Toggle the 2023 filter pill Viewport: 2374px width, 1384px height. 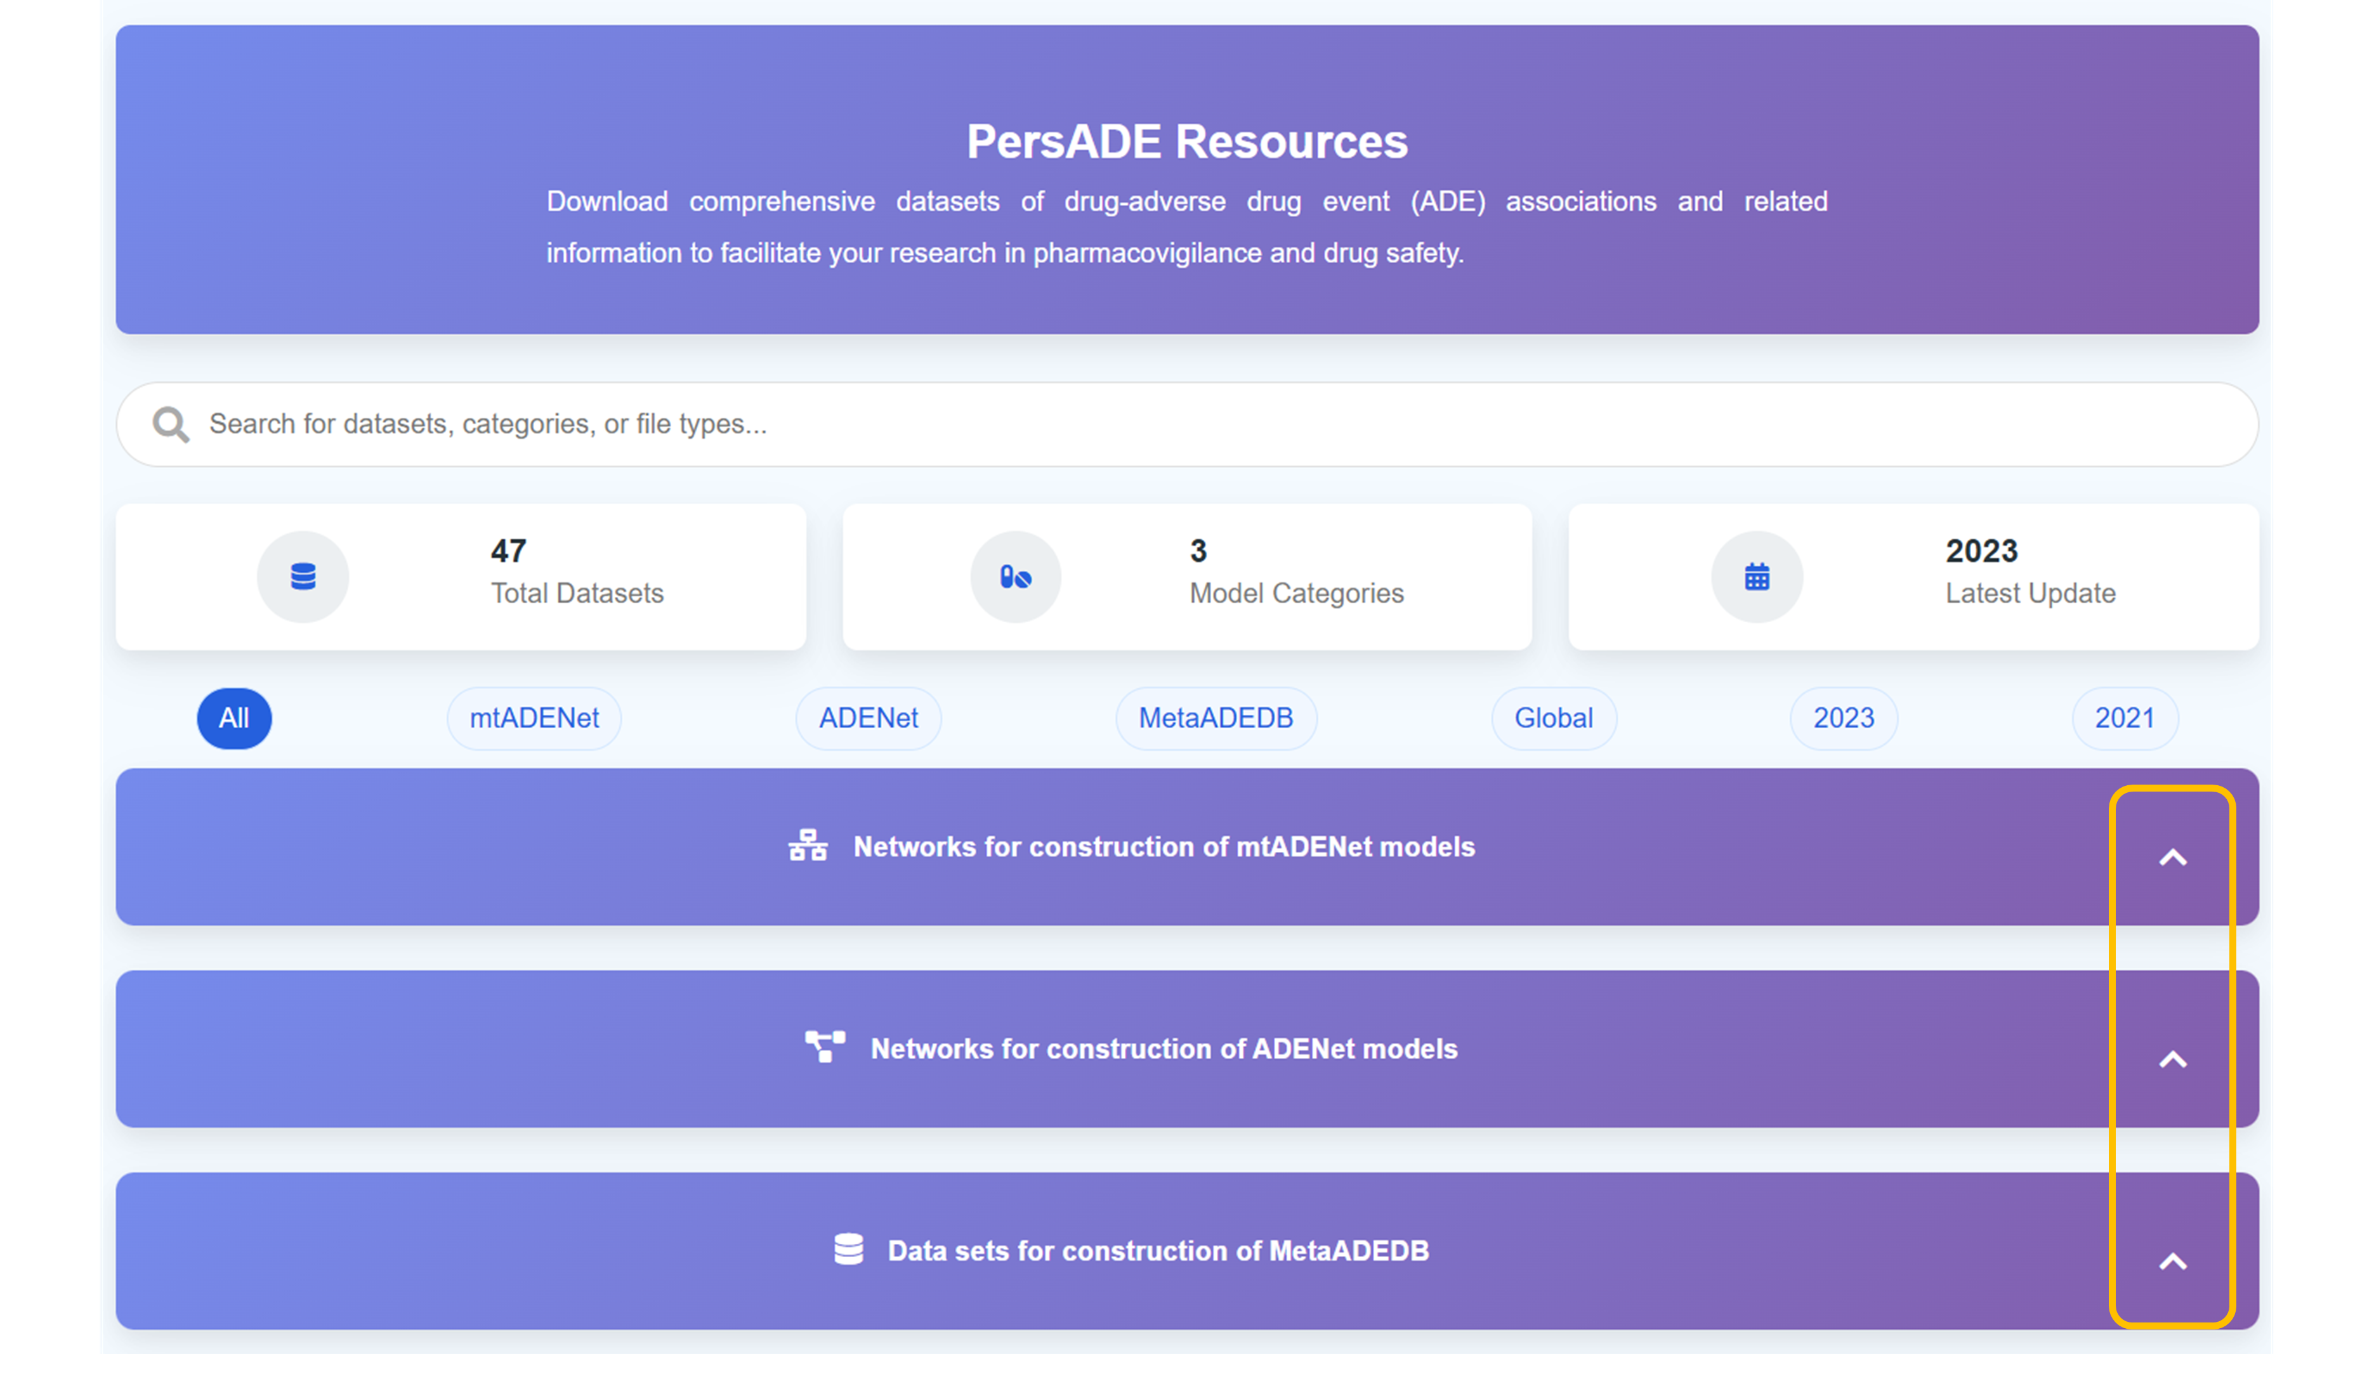(1843, 718)
